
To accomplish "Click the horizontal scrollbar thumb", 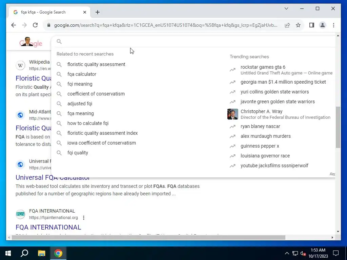I will click(x=148, y=237).
